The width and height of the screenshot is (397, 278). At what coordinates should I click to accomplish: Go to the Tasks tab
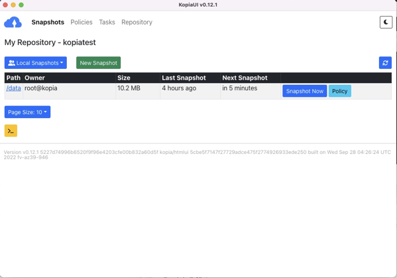coord(107,23)
